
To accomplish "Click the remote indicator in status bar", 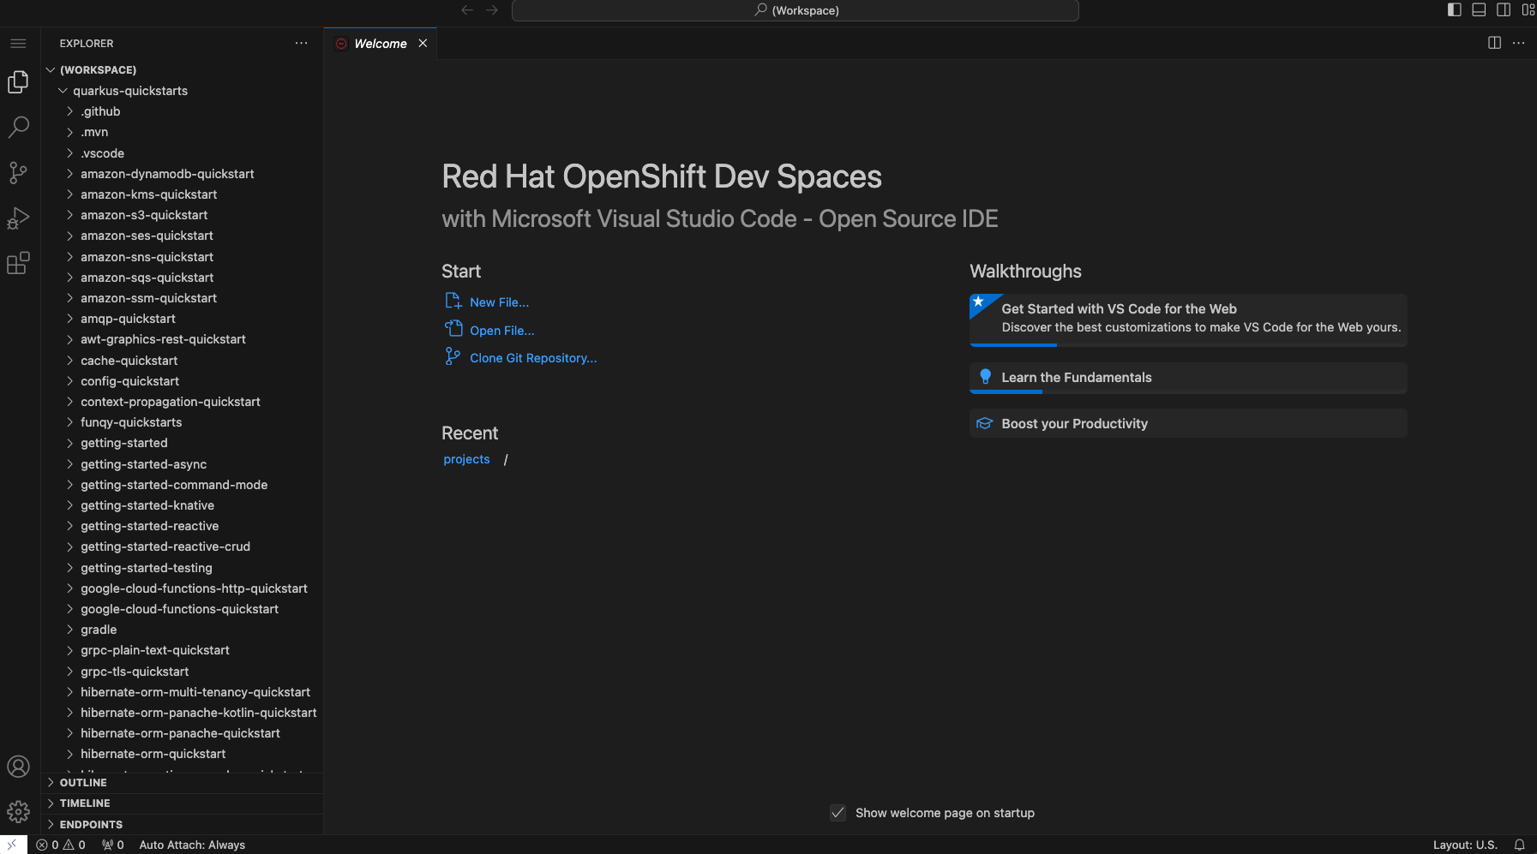I will (x=13, y=845).
